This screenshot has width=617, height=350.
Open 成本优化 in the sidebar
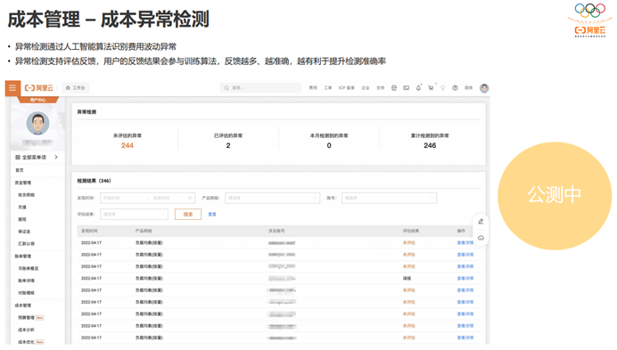click(27, 342)
